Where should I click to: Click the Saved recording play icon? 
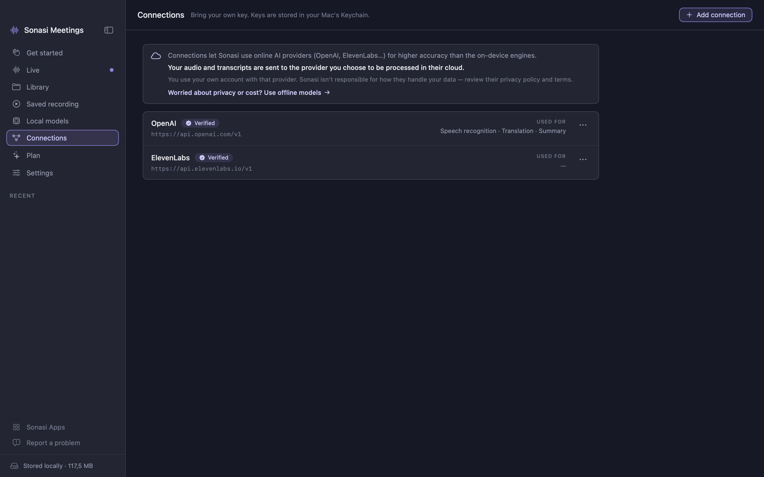coord(16,104)
